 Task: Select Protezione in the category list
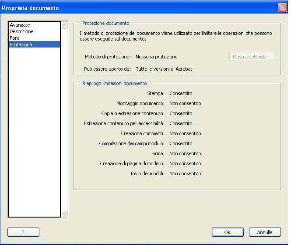coord(34,44)
